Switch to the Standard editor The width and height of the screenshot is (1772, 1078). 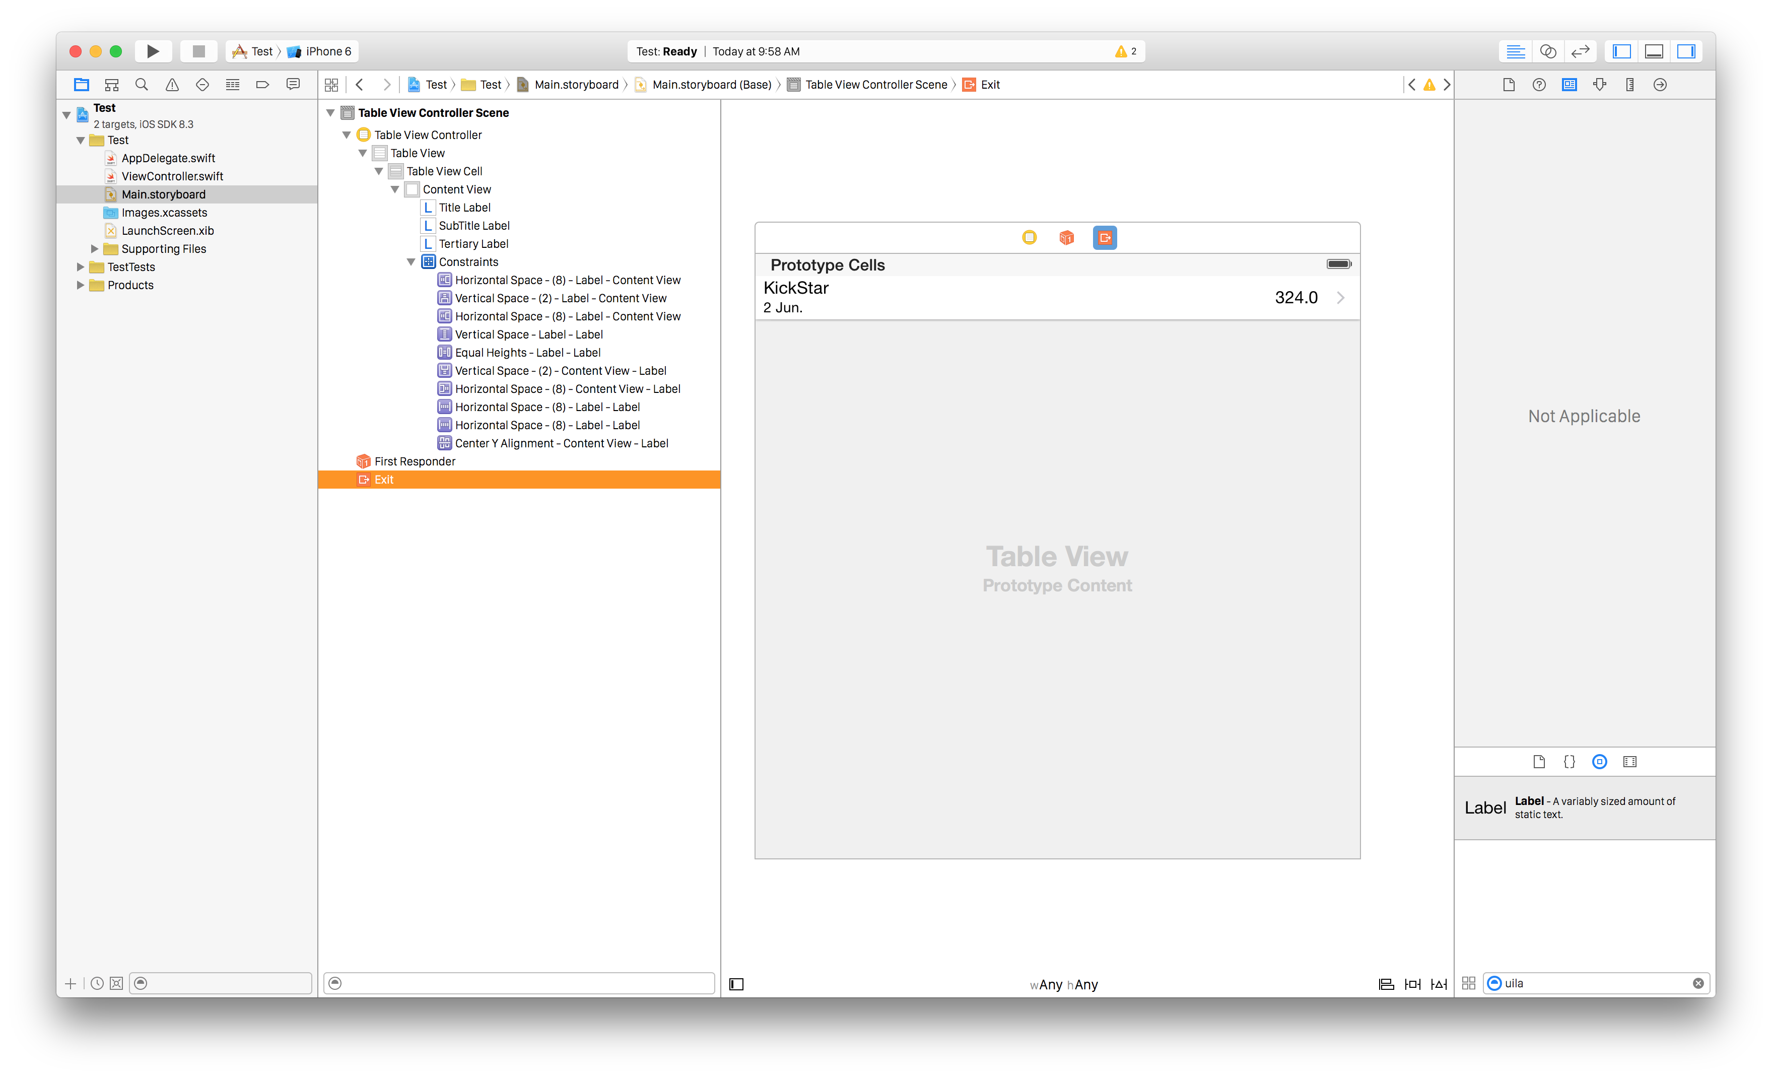pyautogui.click(x=1515, y=51)
